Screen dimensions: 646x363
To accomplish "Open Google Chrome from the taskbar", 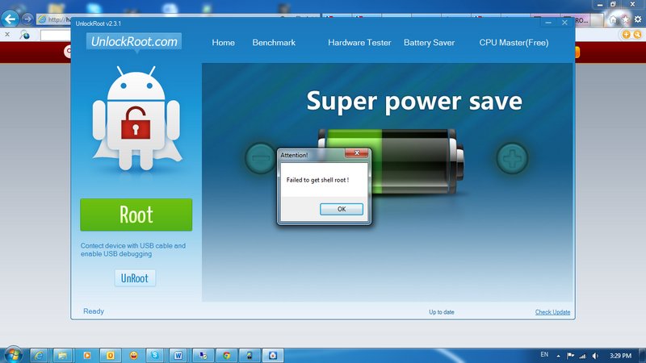I will pos(227,355).
